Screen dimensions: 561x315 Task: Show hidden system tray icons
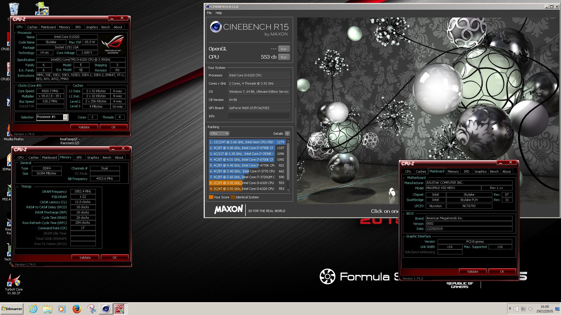(x=510, y=309)
